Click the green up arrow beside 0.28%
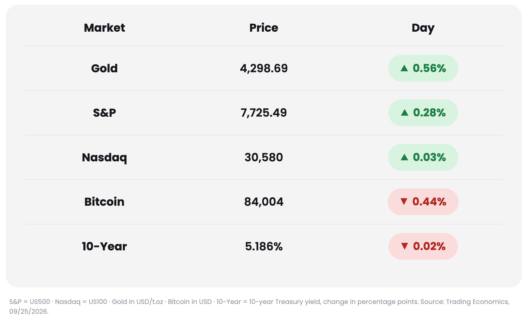530x325 pixels. 404,113
